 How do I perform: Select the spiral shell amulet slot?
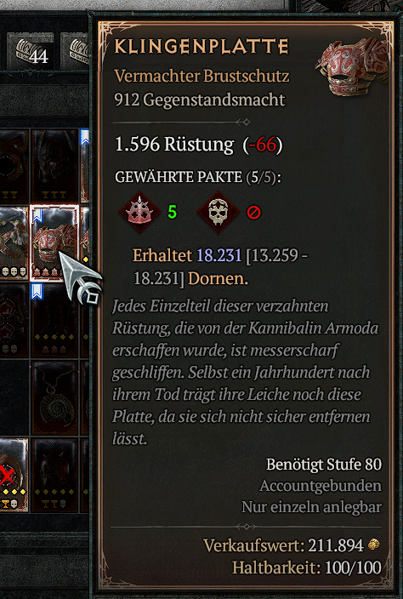click(x=55, y=398)
